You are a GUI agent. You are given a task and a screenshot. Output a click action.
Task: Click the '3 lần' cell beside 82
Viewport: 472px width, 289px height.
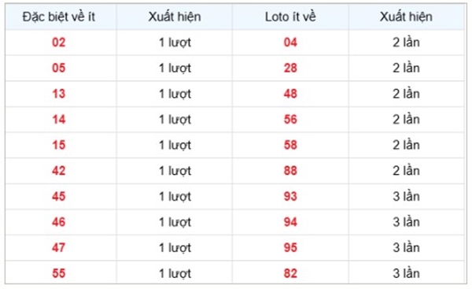tap(406, 273)
